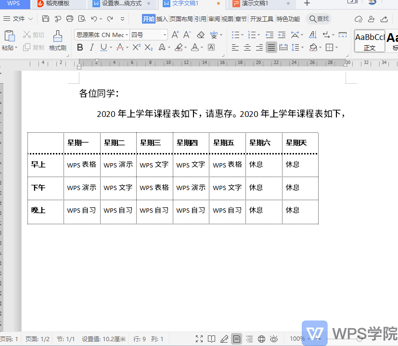
Task: Open the 视图 ribbon tab
Action: pyautogui.click(x=228, y=19)
